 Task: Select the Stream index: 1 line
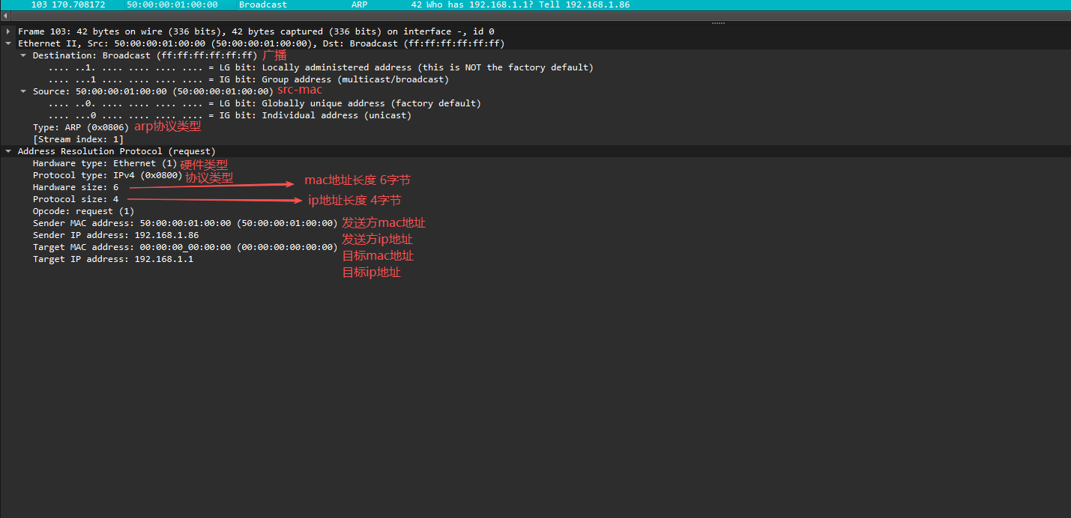point(78,139)
